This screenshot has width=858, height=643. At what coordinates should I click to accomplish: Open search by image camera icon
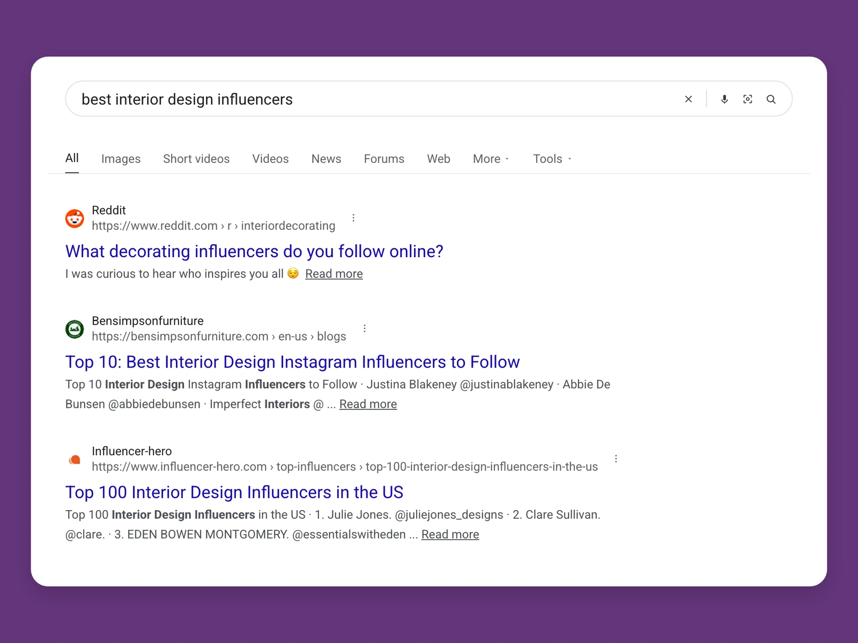tap(748, 99)
